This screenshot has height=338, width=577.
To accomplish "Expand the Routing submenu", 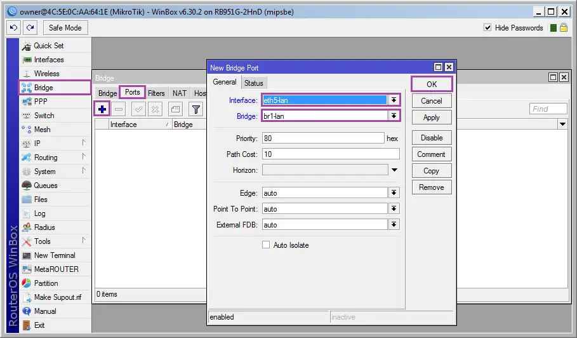I will click(84, 156).
